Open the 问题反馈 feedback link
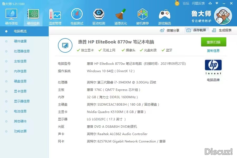This screenshot has height=158, width=237. click(x=198, y=3)
